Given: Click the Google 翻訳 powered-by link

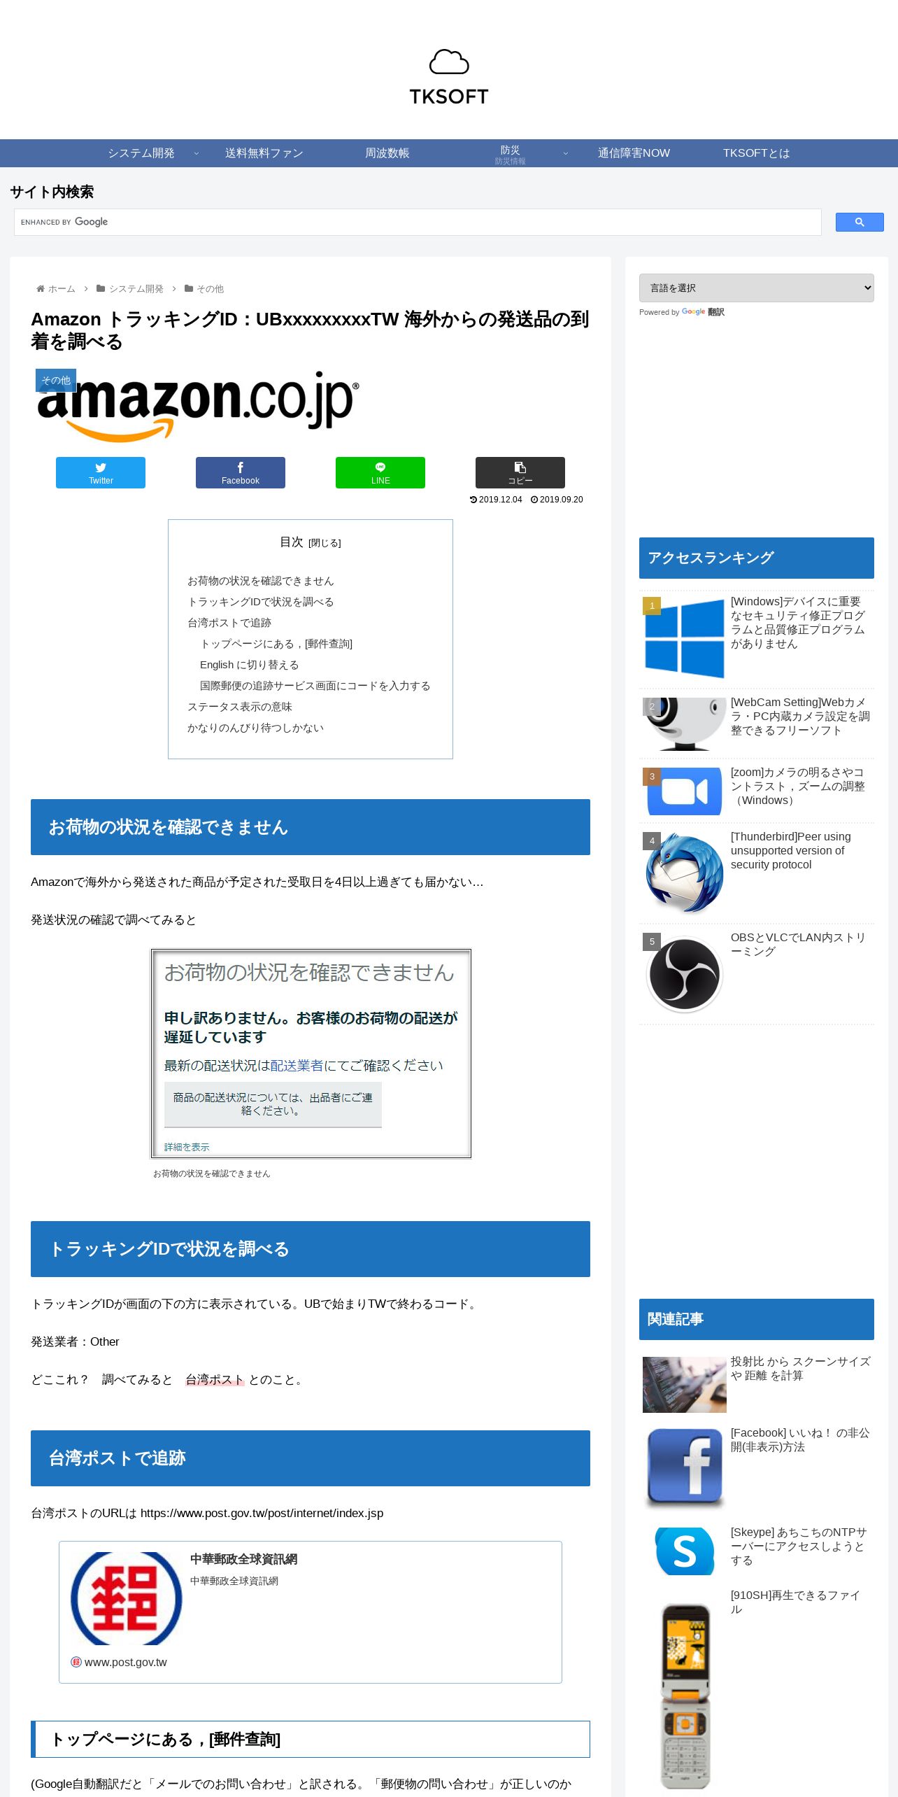Looking at the screenshot, I should [x=703, y=312].
